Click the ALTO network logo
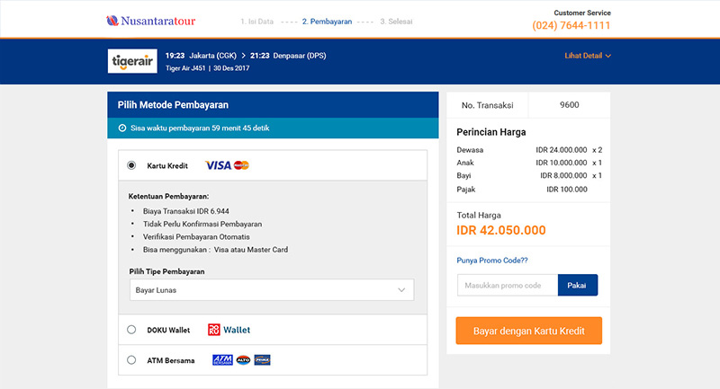 pyautogui.click(x=243, y=360)
